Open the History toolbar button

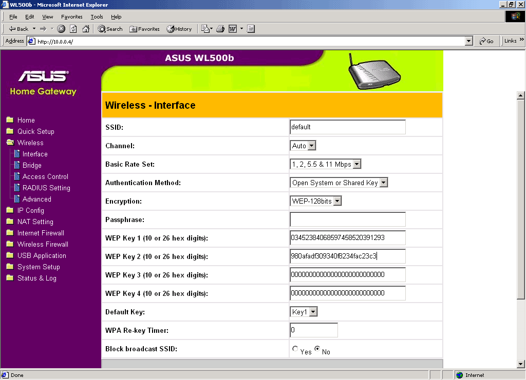coord(179,29)
